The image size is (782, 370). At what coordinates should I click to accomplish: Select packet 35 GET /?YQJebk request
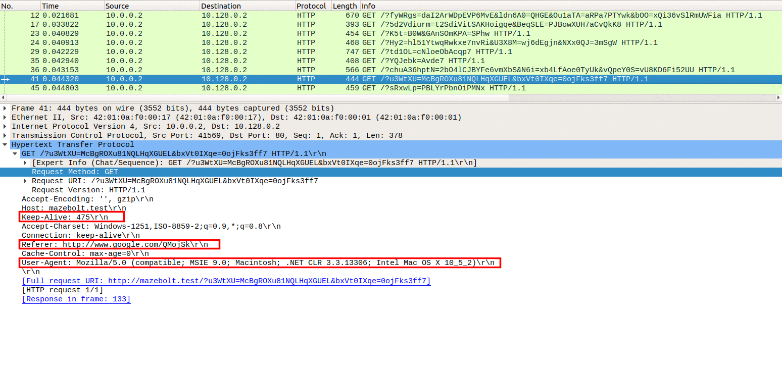click(x=391, y=61)
